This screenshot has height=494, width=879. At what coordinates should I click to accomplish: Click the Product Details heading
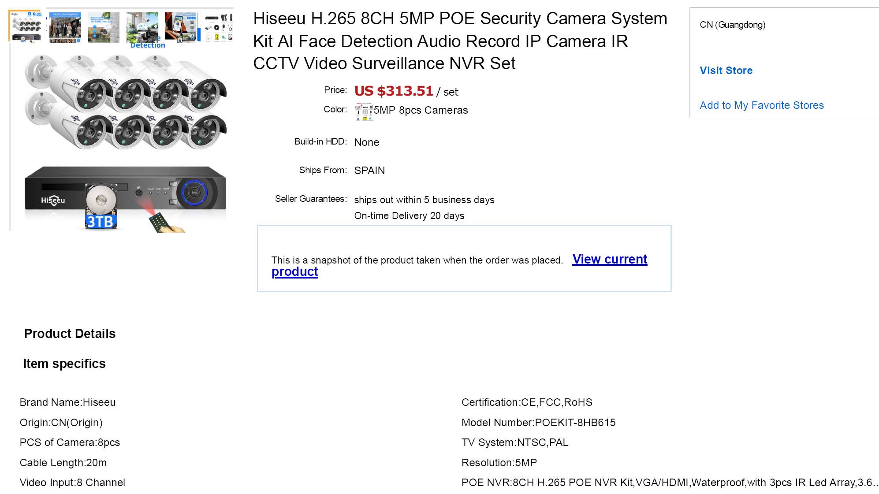[70, 334]
